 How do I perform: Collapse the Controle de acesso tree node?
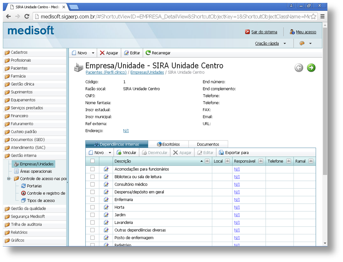tap(9, 179)
